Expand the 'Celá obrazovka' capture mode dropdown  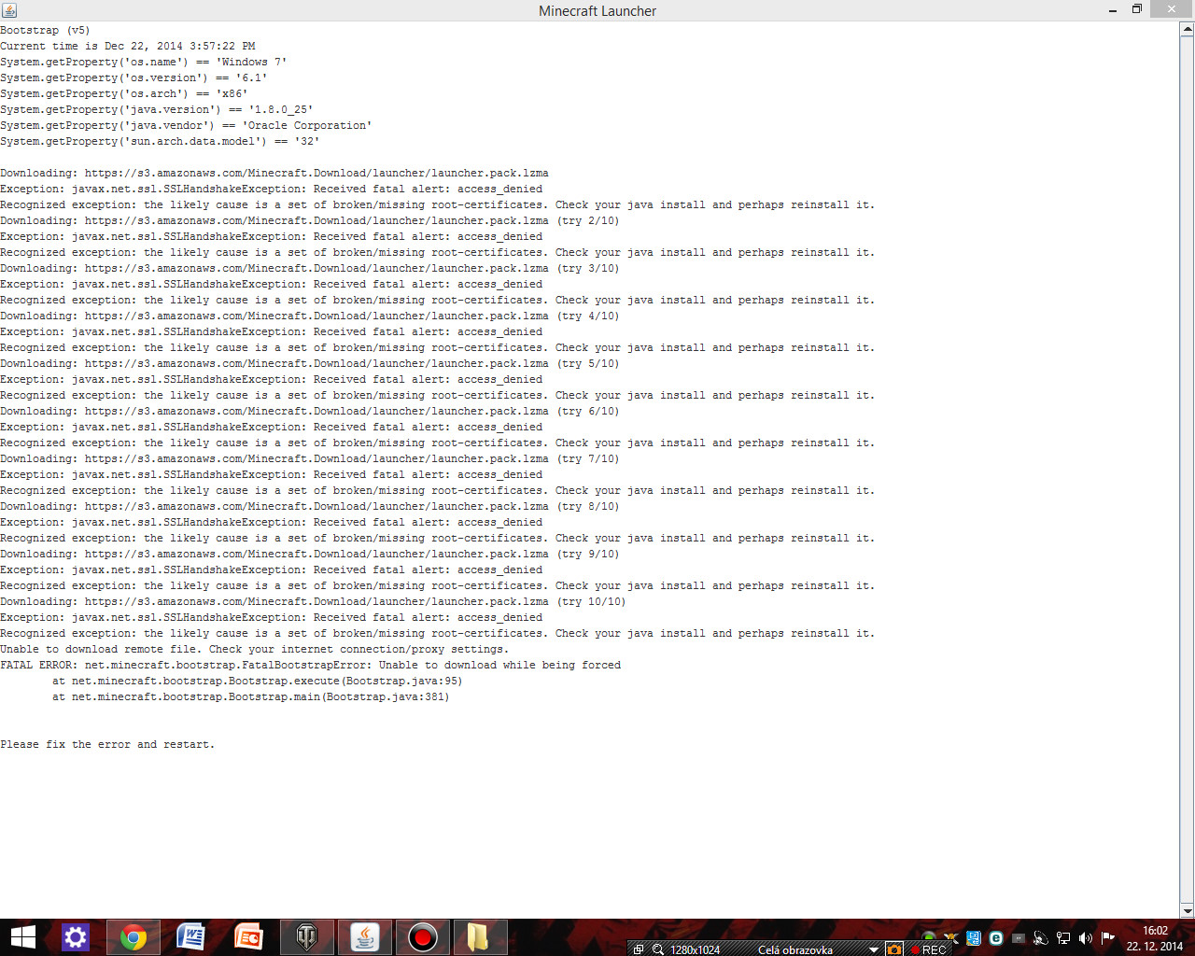point(874,949)
